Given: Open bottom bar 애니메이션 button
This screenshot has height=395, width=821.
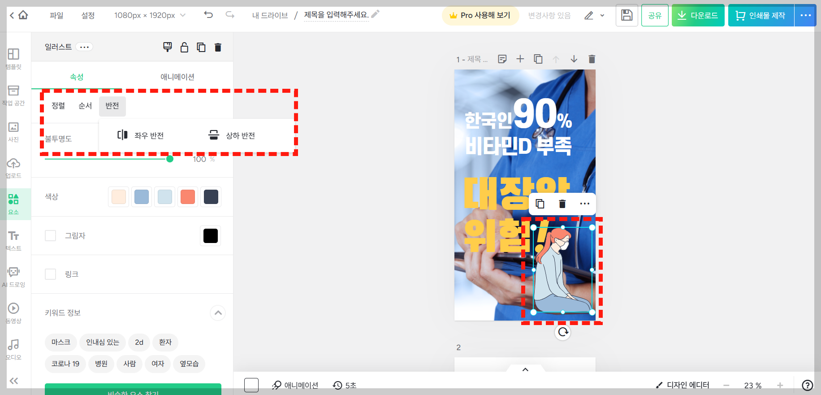Looking at the screenshot, I should 295,385.
